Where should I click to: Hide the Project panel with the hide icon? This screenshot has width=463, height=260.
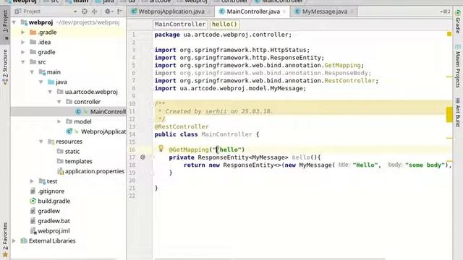119,12
